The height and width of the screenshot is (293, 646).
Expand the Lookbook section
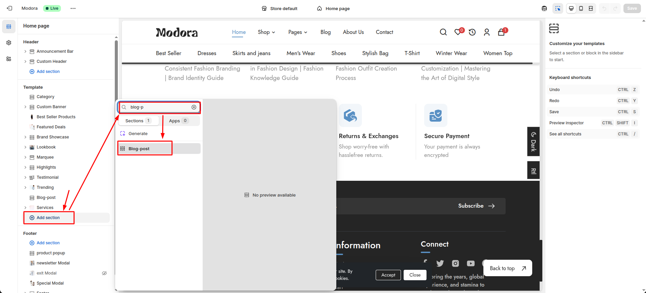click(25, 147)
